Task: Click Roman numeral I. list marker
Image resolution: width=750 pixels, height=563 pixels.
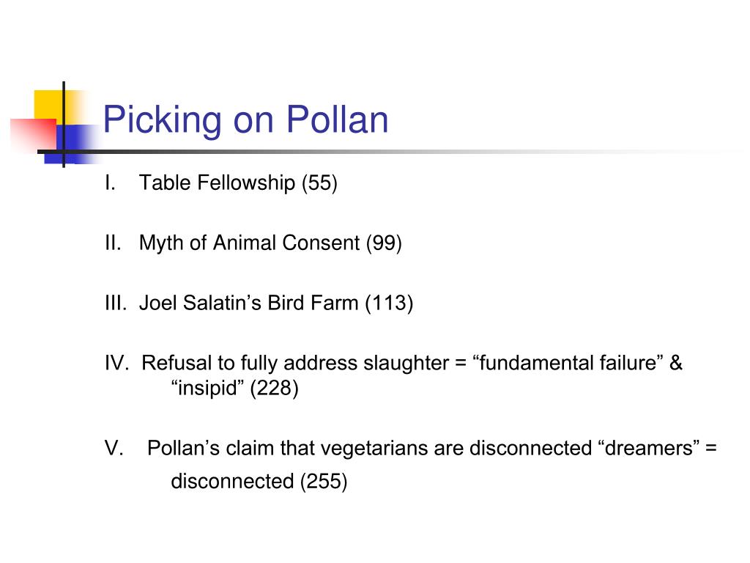Action: coord(110,183)
